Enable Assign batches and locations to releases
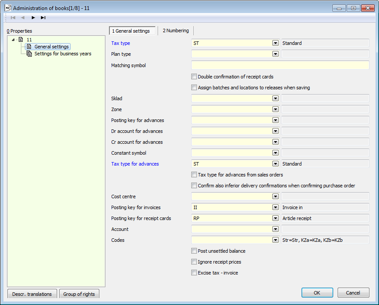 coord(194,88)
